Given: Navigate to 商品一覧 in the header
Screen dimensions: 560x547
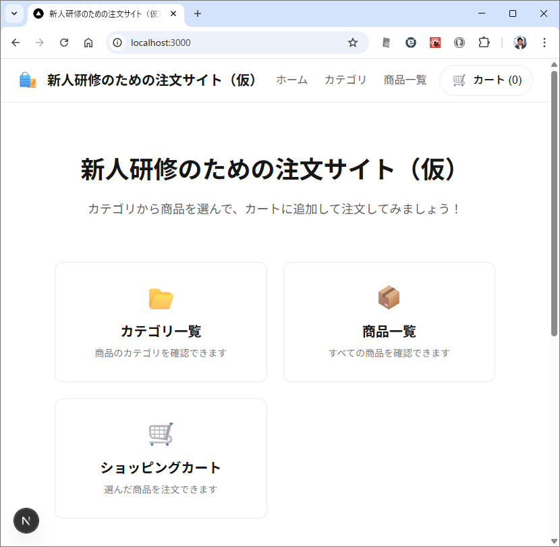Looking at the screenshot, I should click(405, 80).
